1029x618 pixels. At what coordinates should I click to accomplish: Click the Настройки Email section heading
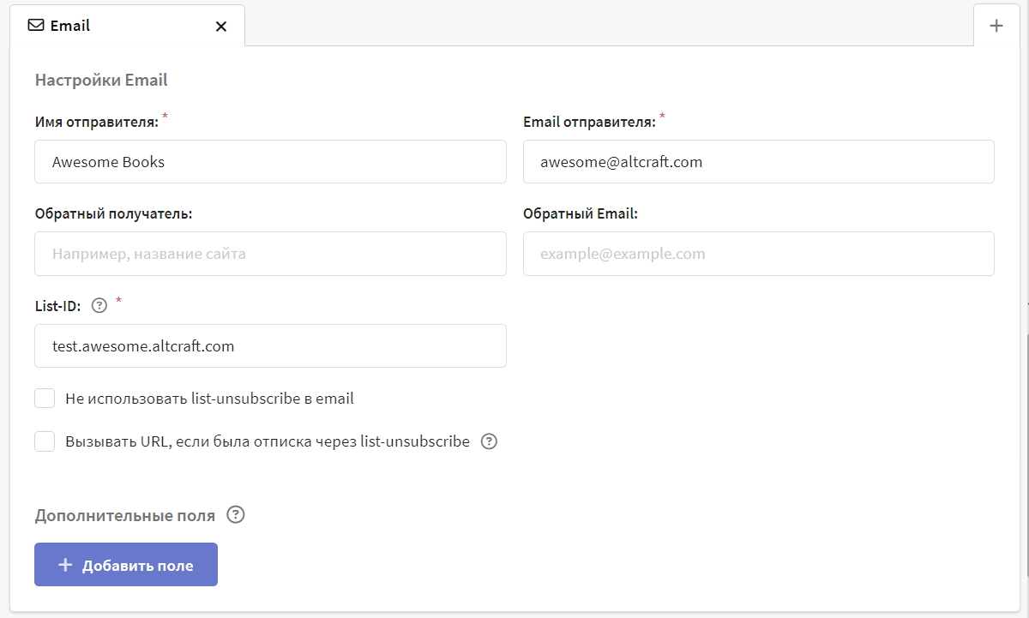point(101,81)
